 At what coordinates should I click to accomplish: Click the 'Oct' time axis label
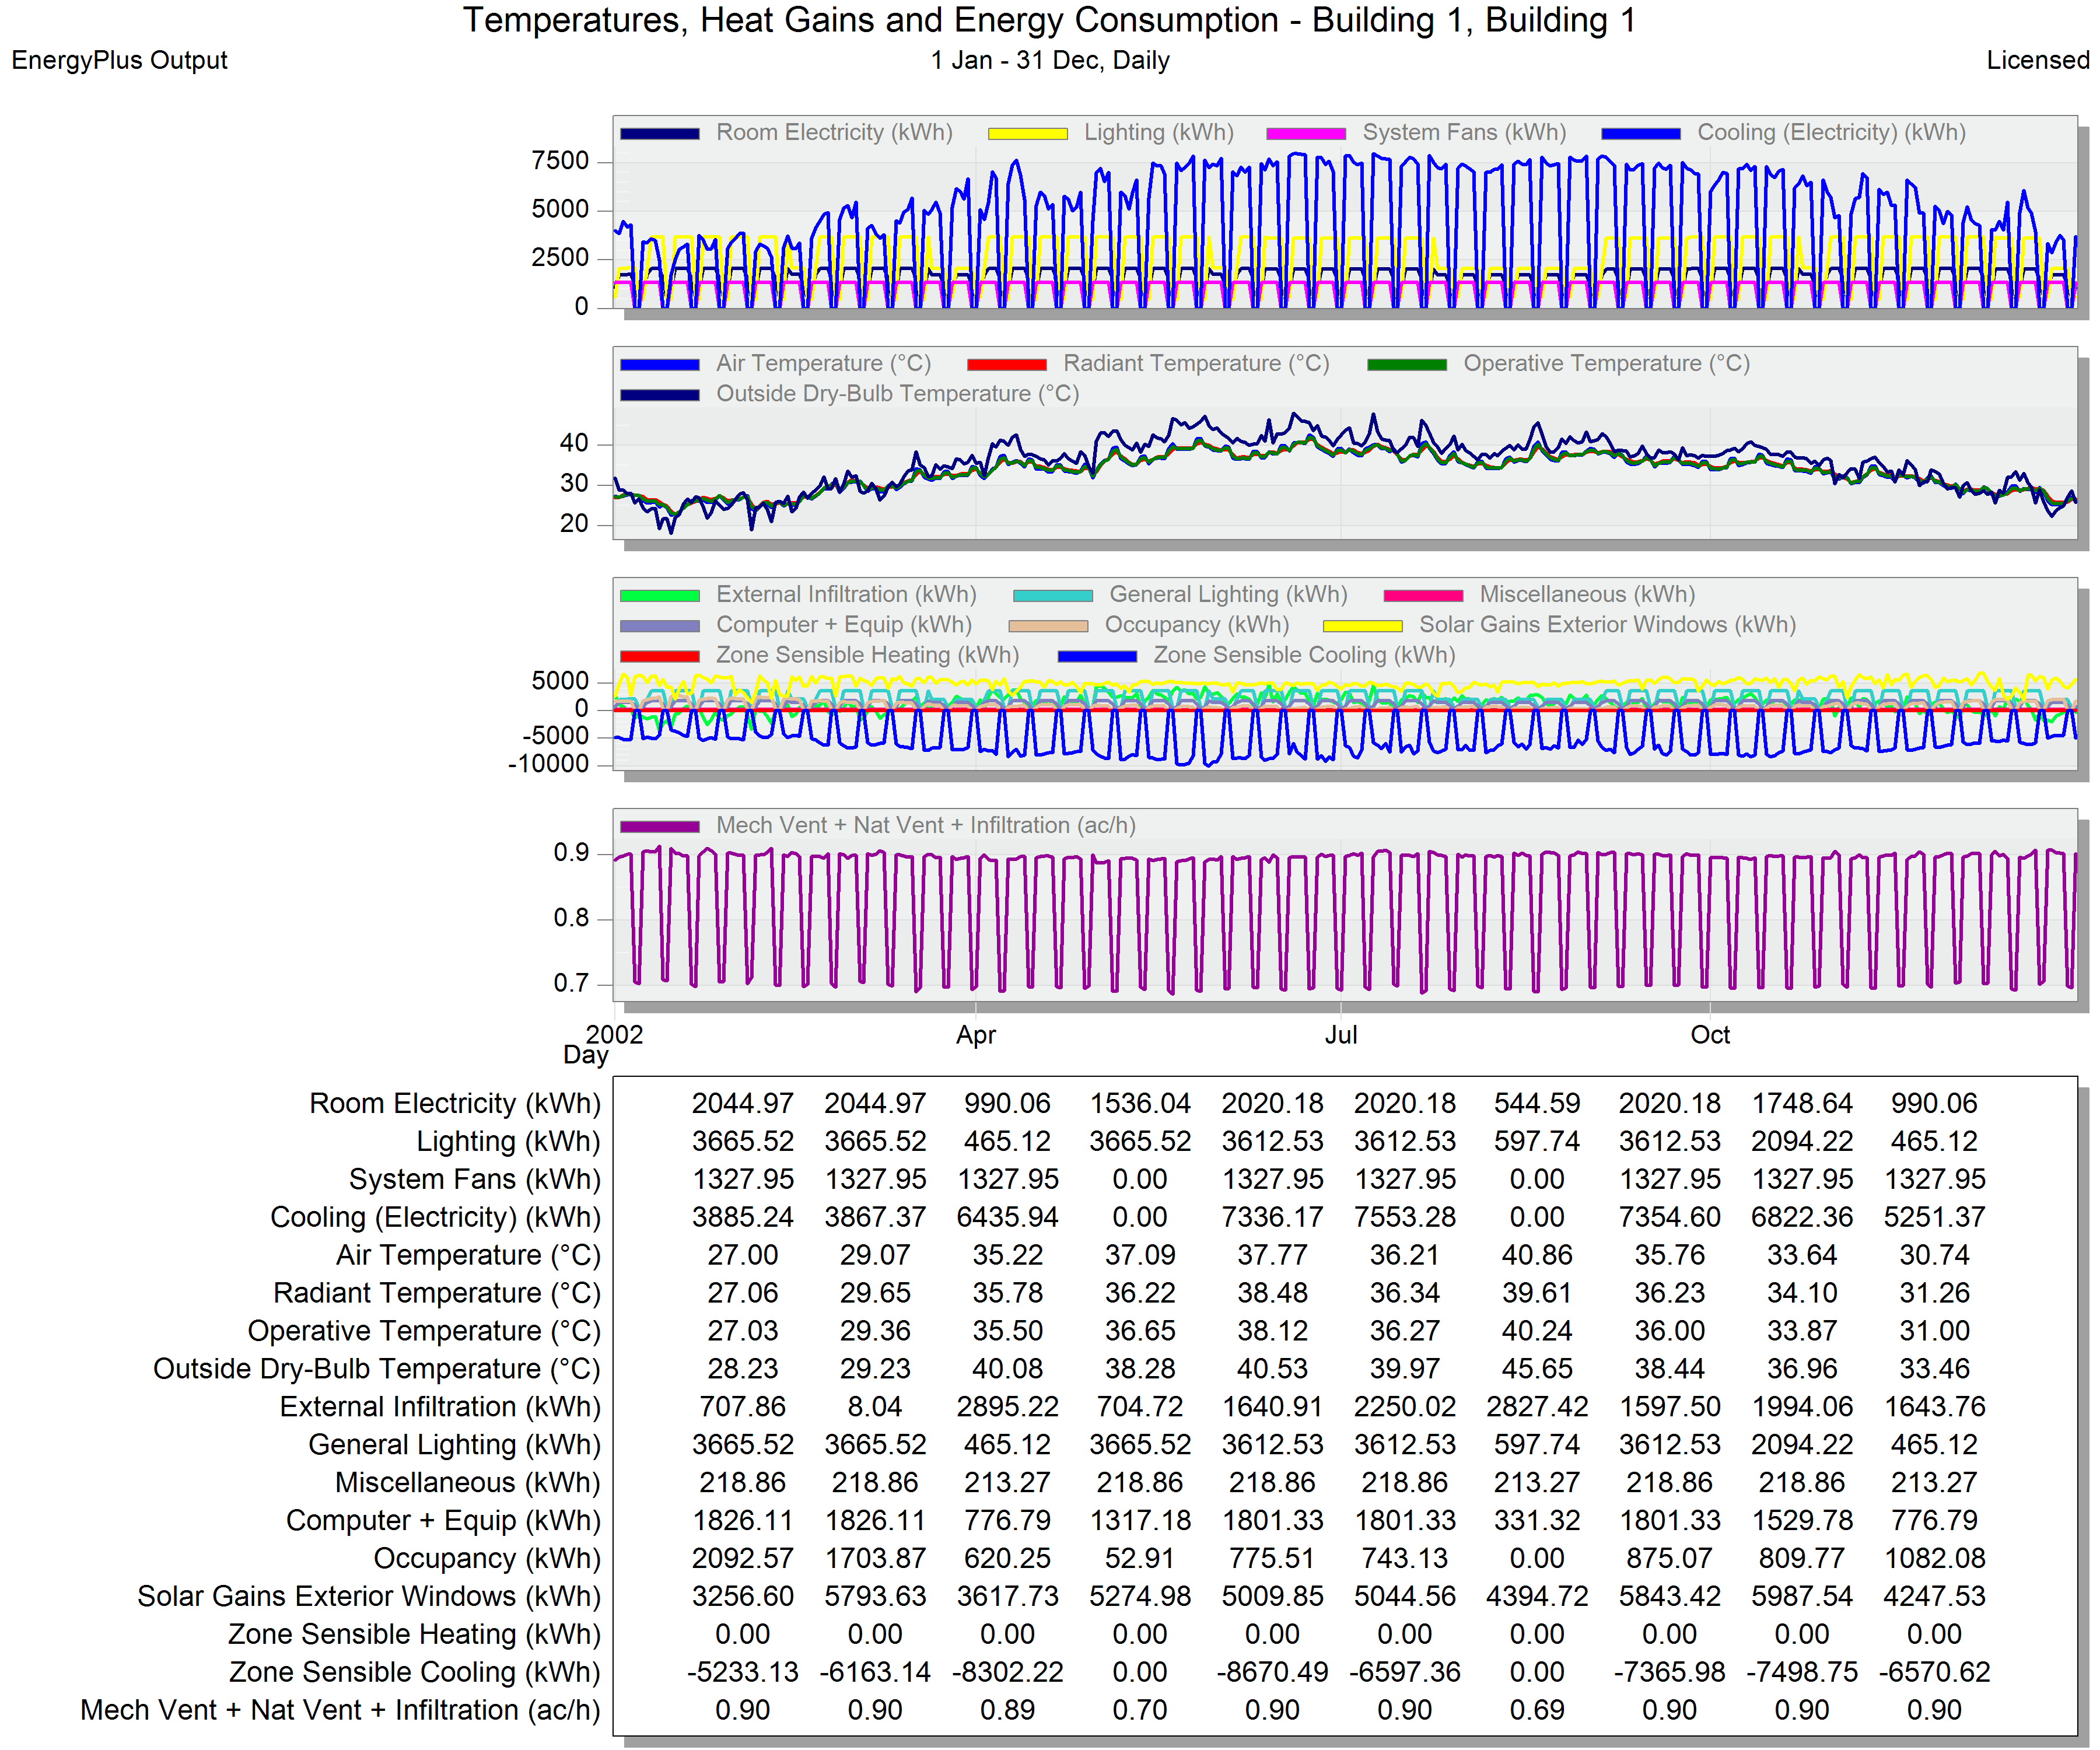1710,1035
